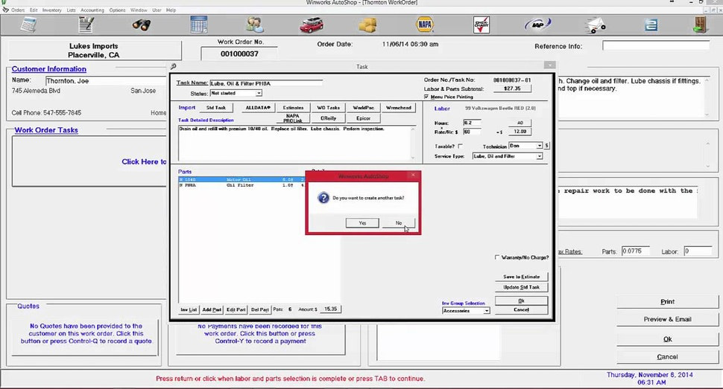This screenshot has height=389, width=723.
Task: Launch the IAP toolbar icon
Action: (537, 25)
